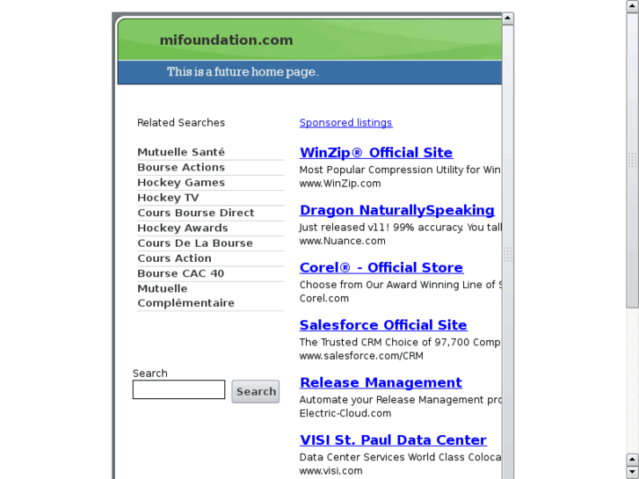The height and width of the screenshot is (479, 639).
Task: Click the www.WinZip.com URL text
Action: tap(340, 184)
